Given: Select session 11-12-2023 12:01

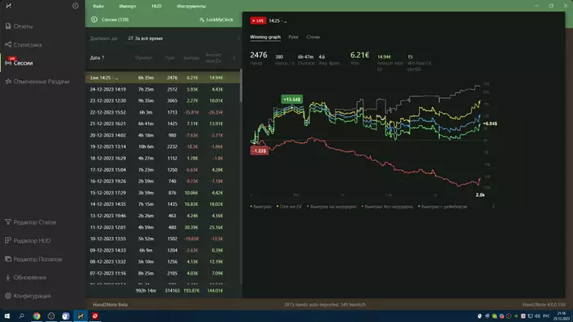Looking at the screenshot, I should [x=163, y=227].
